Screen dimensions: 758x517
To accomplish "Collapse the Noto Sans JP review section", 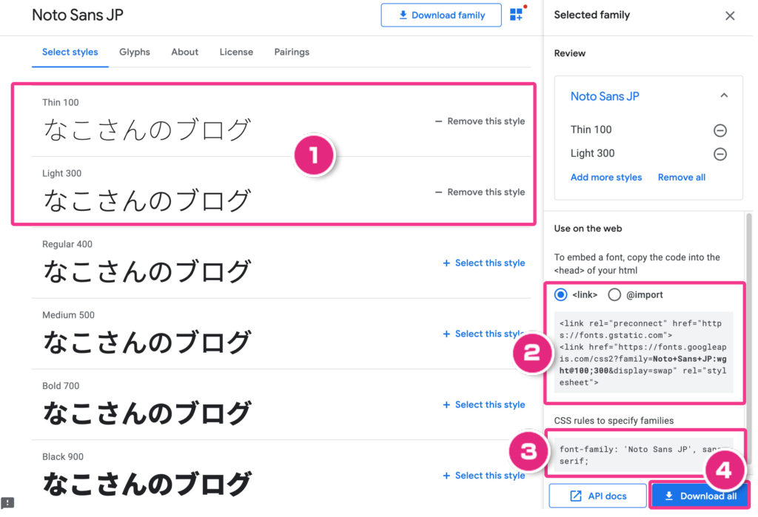I will pos(724,96).
